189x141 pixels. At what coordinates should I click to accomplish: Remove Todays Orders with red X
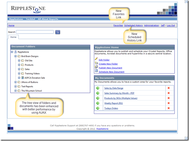pyautogui.click(x=169, y=108)
